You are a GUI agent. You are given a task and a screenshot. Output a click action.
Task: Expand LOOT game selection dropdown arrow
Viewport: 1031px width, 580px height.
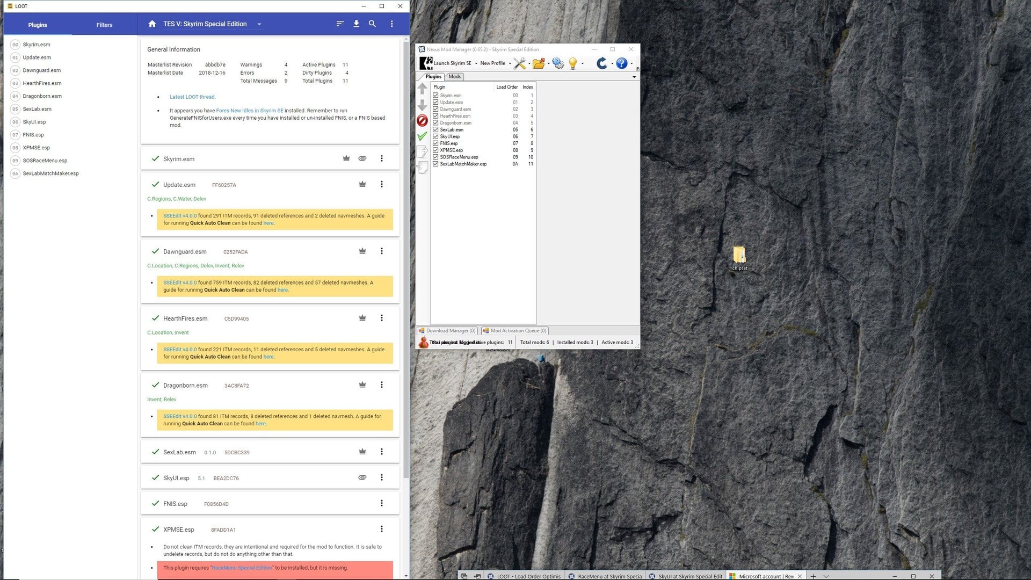point(259,24)
